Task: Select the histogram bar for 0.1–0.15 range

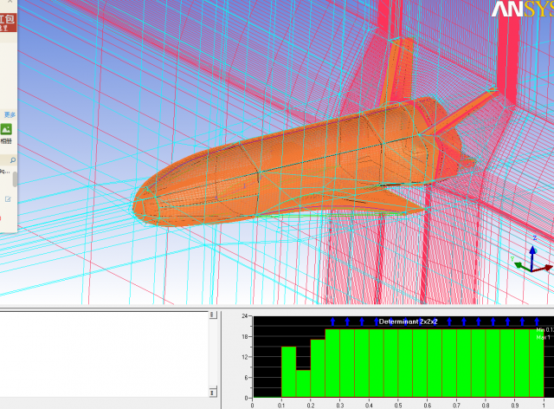Action: pos(288,372)
